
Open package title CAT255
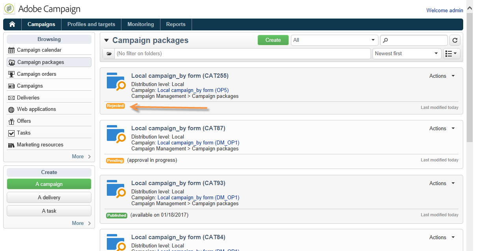[180, 76]
